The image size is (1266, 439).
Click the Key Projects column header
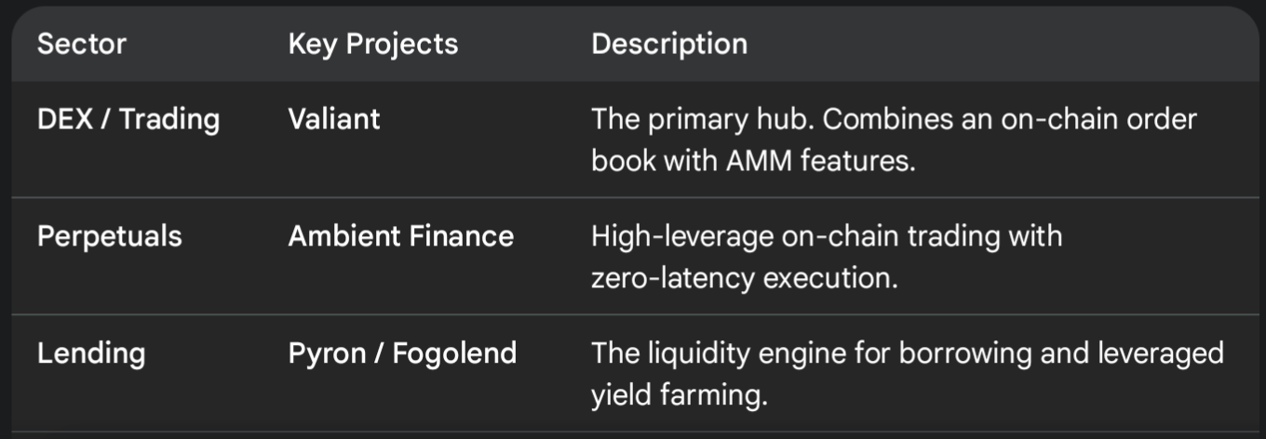(373, 44)
